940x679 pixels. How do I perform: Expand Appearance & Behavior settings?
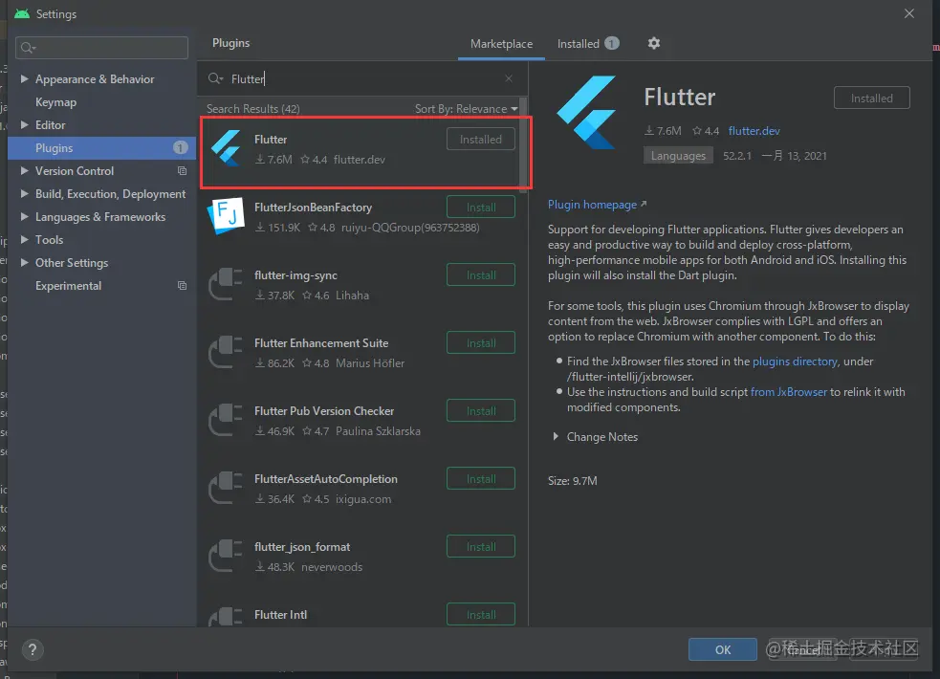tap(25, 79)
